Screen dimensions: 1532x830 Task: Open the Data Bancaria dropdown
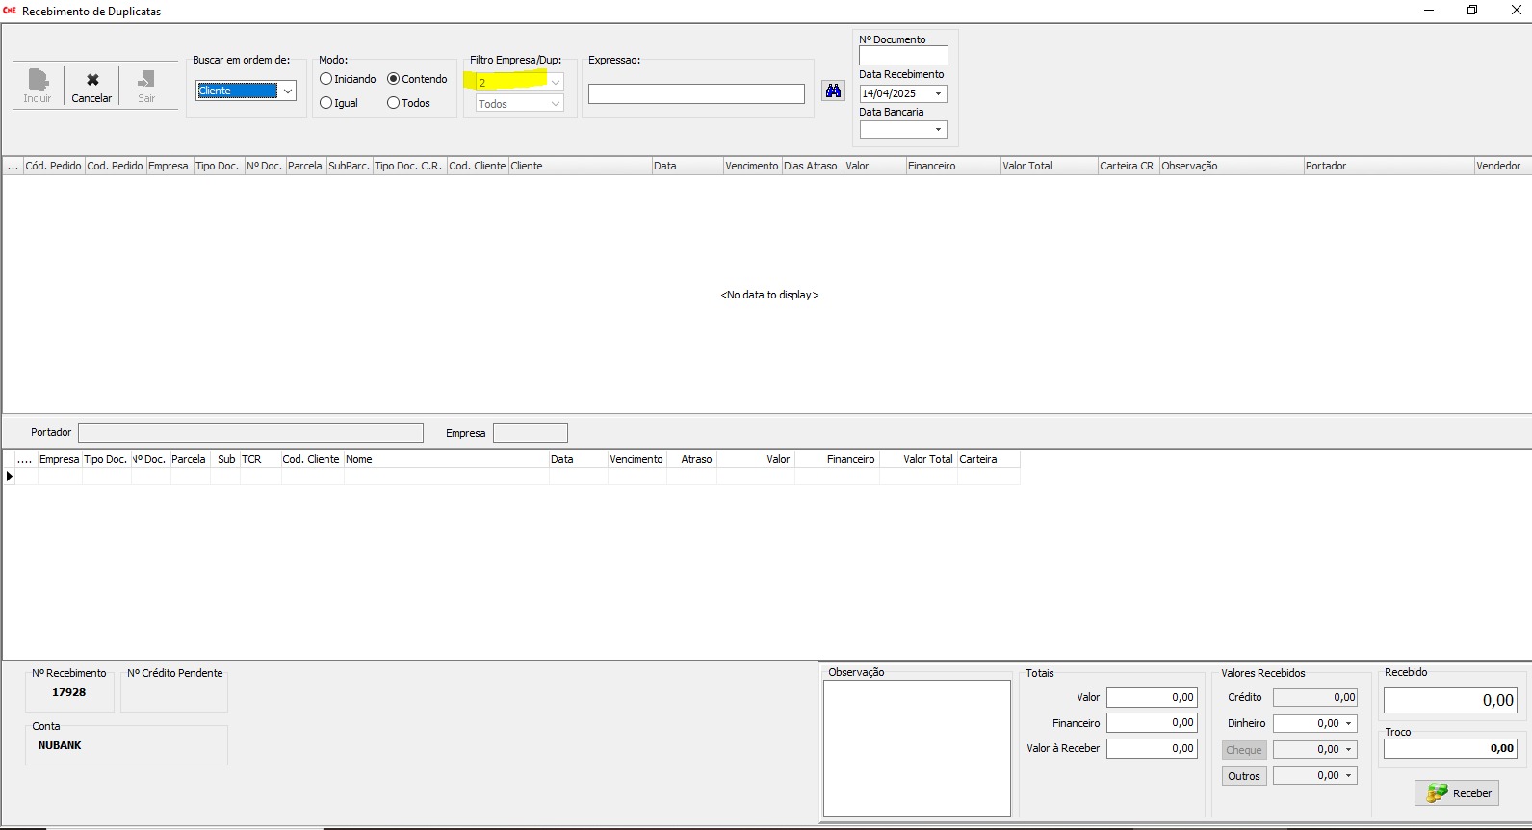coord(938,130)
